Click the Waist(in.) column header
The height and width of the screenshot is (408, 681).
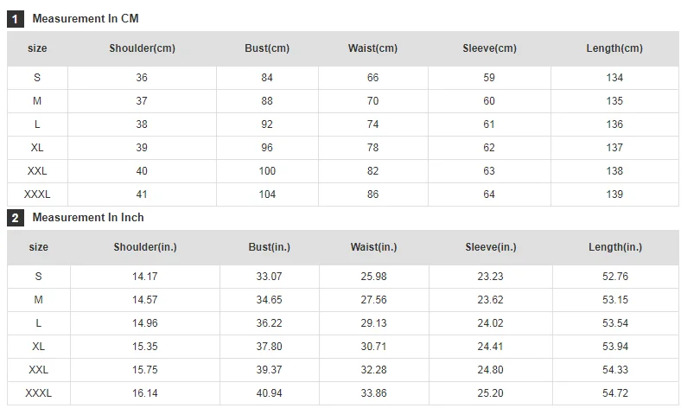point(374,247)
